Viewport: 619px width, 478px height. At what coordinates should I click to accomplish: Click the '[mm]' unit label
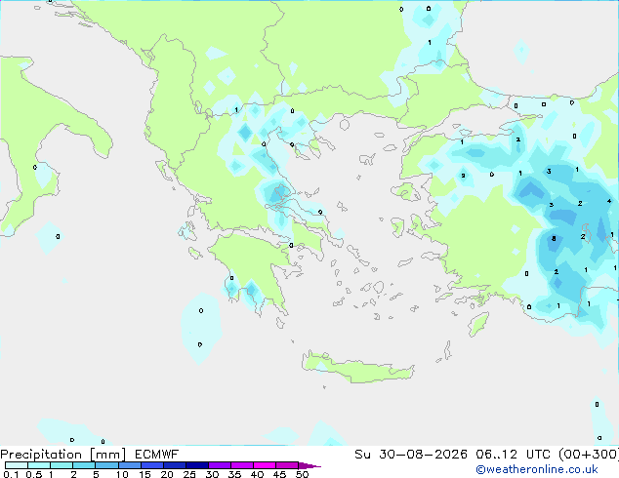[107, 454]
